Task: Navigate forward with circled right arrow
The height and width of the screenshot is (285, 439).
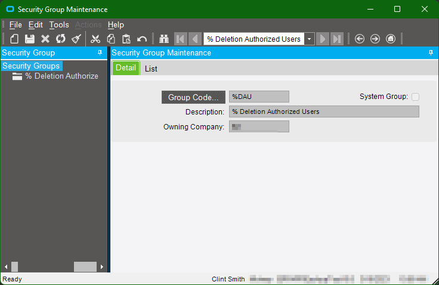Action: [x=375, y=39]
